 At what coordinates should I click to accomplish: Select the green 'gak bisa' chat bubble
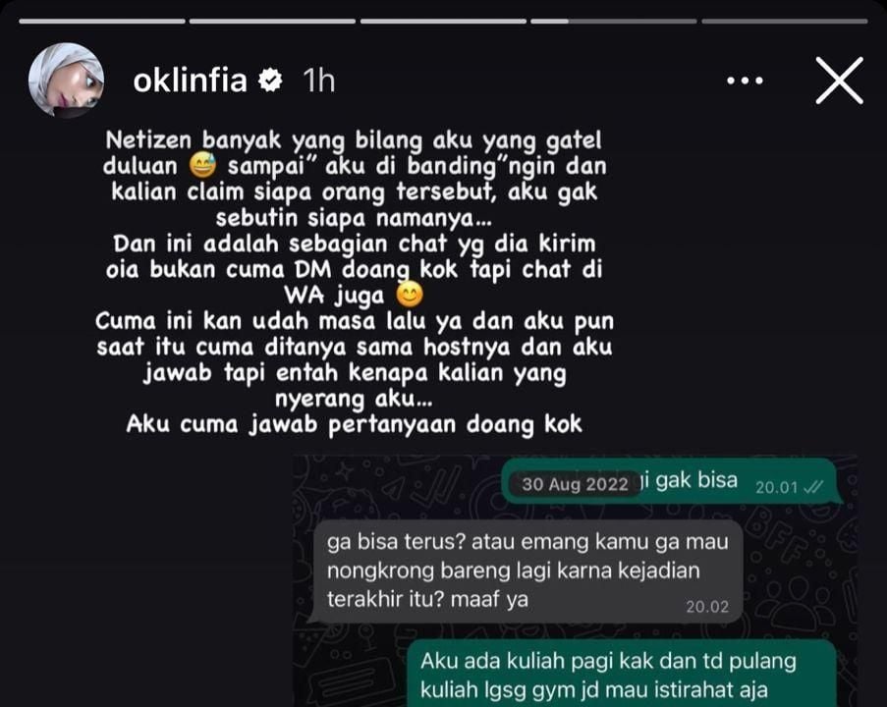pyautogui.click(x=670, y=481)
